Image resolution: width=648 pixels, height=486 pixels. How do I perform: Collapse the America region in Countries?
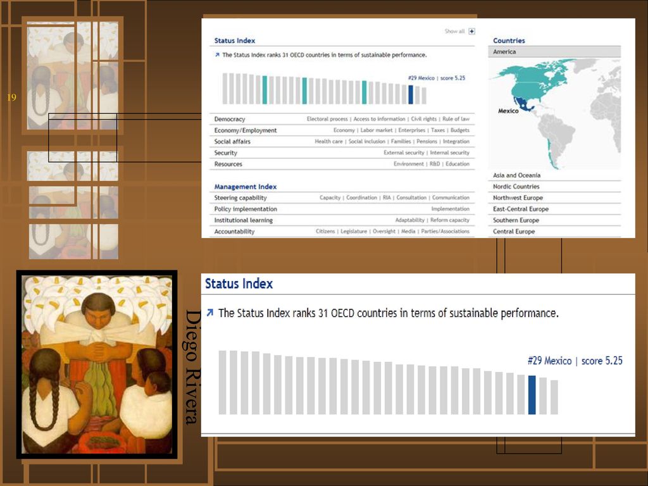click(x=554, y=52)
